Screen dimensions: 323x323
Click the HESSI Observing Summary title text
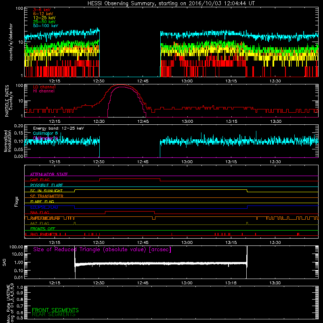[x=171, y=4]
